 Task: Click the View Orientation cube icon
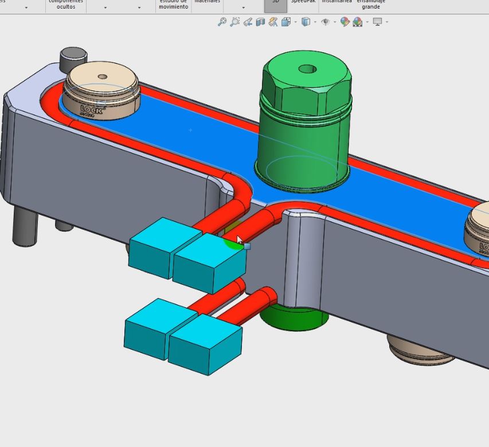(285, 22)
